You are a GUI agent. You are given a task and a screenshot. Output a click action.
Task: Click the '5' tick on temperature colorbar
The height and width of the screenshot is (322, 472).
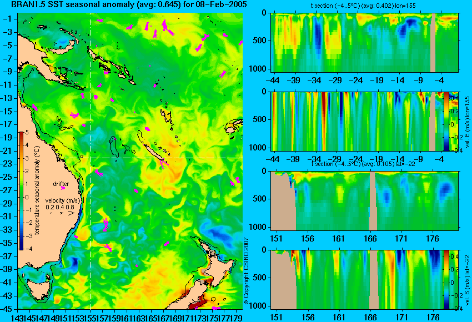point(27,132)
